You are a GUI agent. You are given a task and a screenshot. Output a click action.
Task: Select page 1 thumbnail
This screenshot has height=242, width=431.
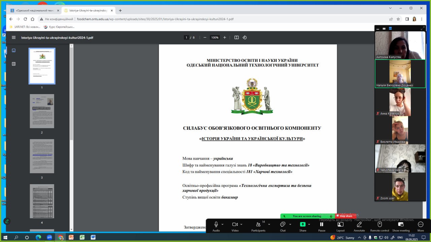pos(42,66)
